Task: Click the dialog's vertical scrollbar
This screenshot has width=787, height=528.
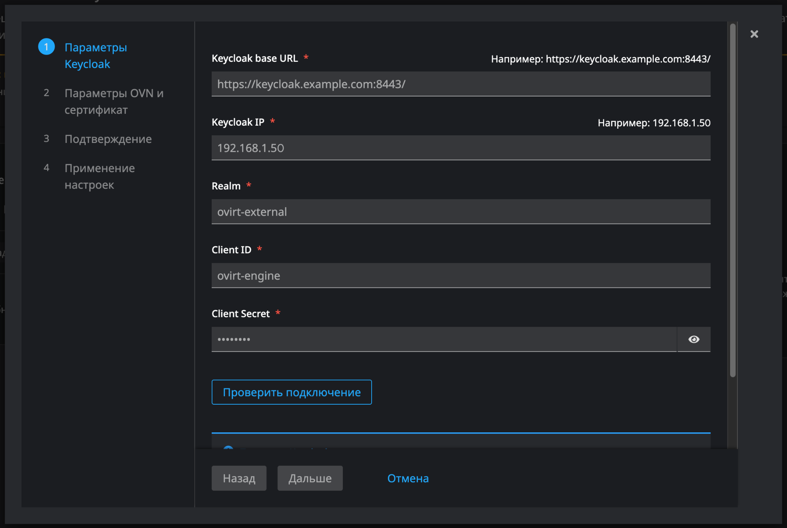Action: click(x=732, y=200)
